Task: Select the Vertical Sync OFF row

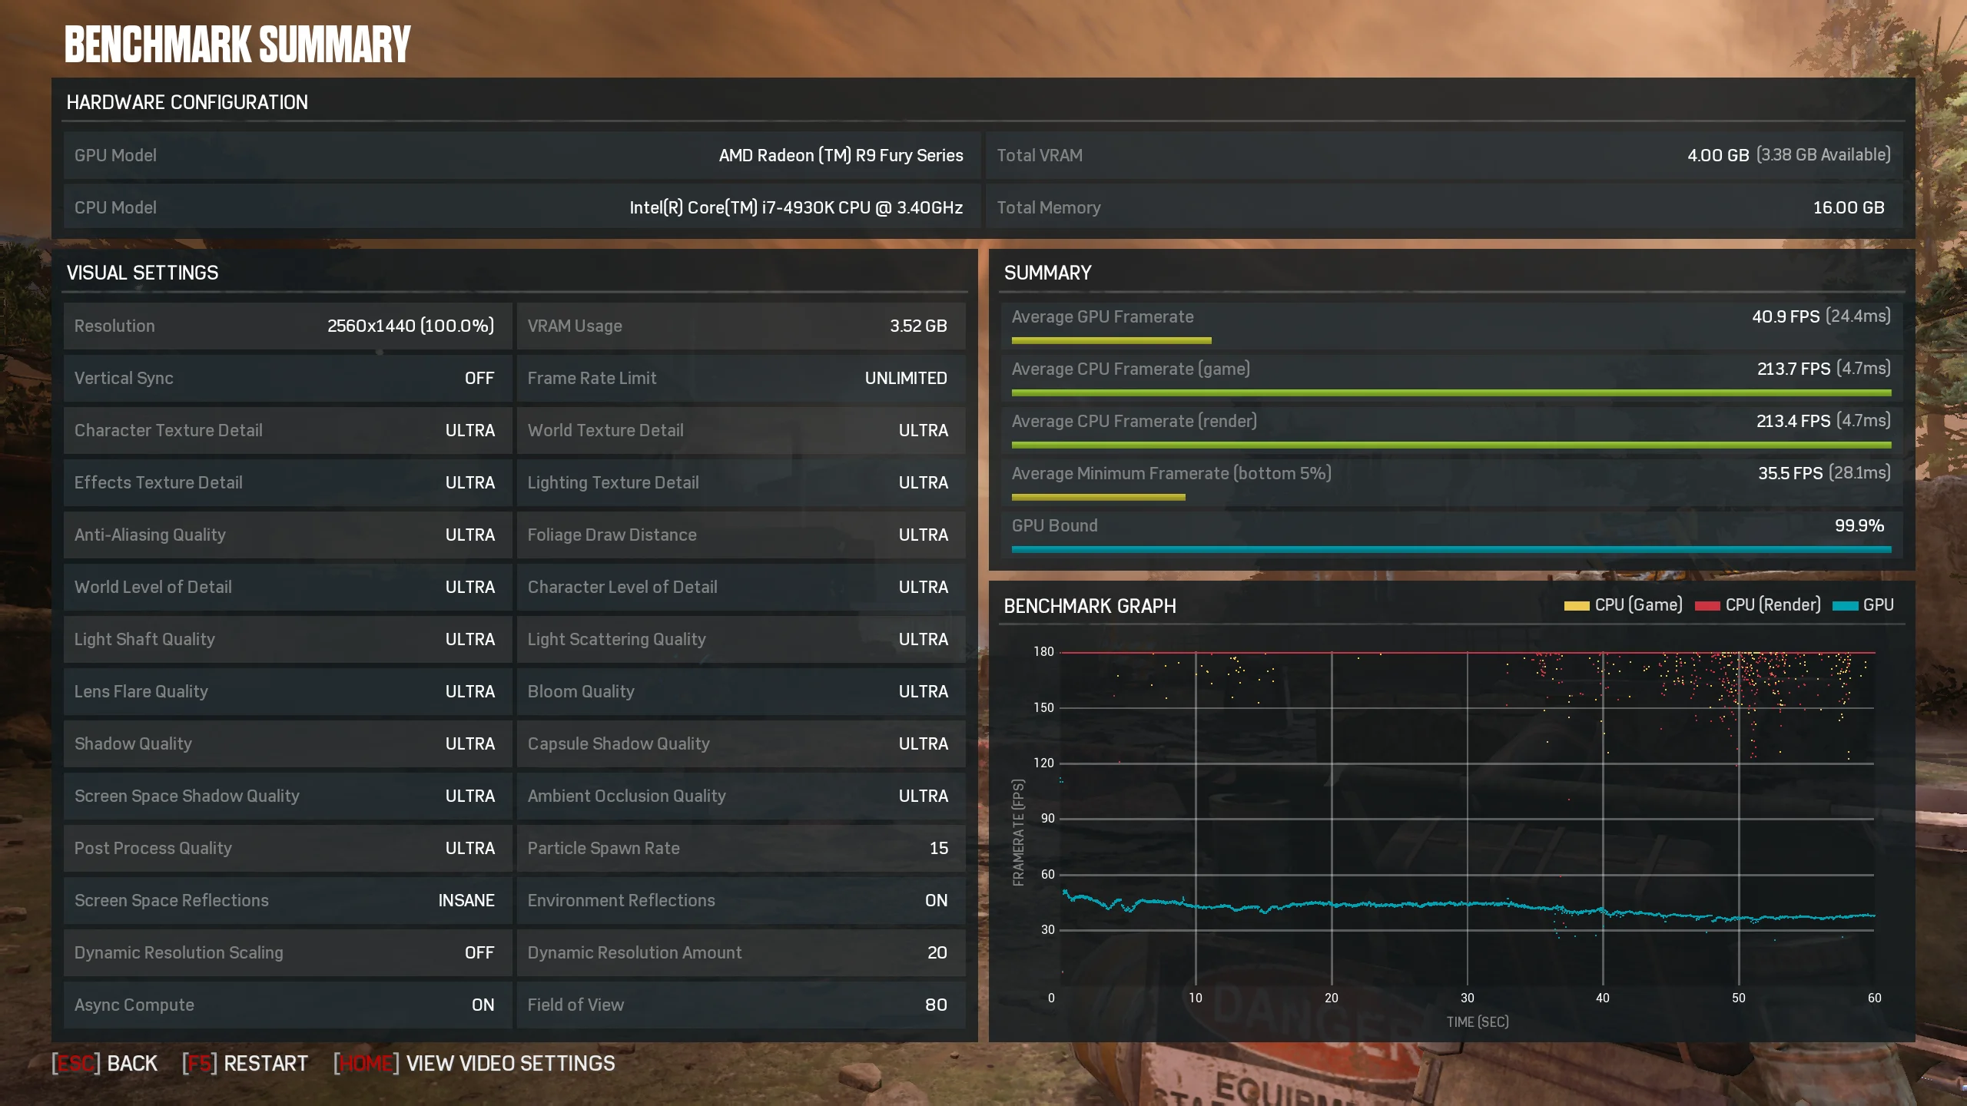Action: [287, 378]
